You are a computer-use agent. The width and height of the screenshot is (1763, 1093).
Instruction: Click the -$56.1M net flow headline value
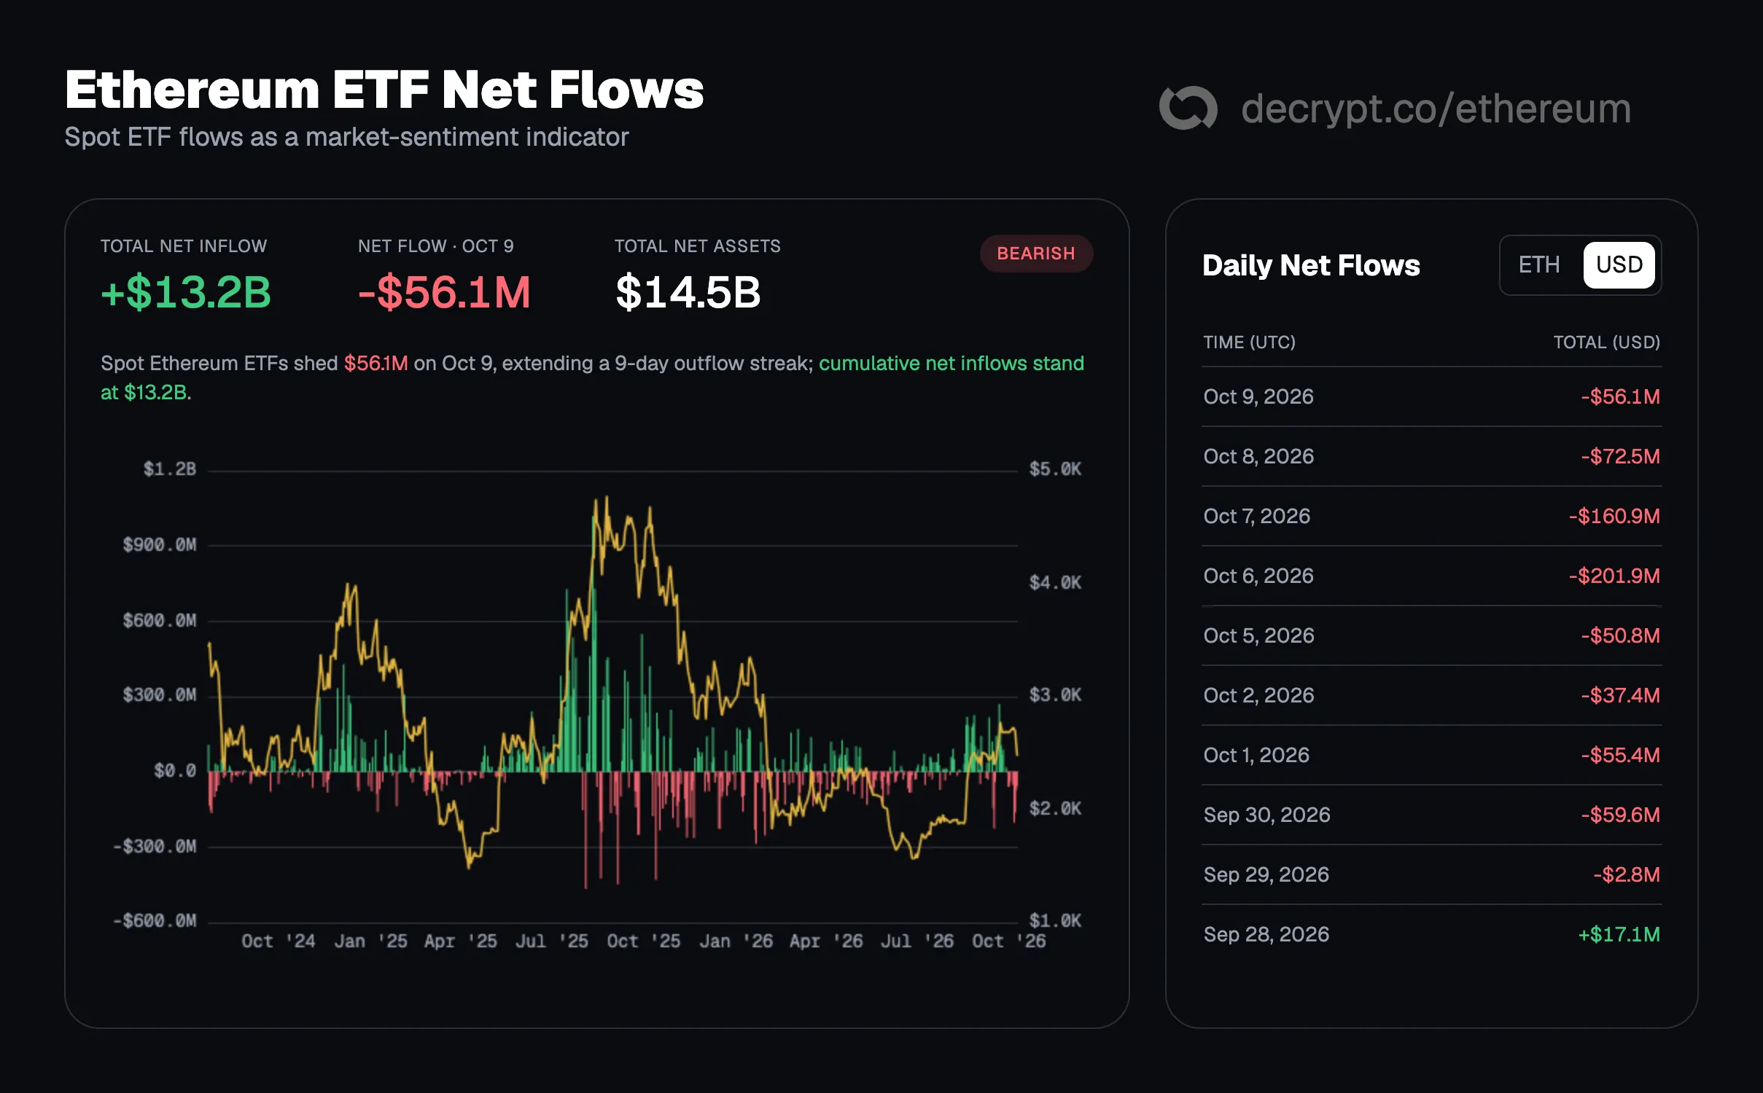coord(444,292)
